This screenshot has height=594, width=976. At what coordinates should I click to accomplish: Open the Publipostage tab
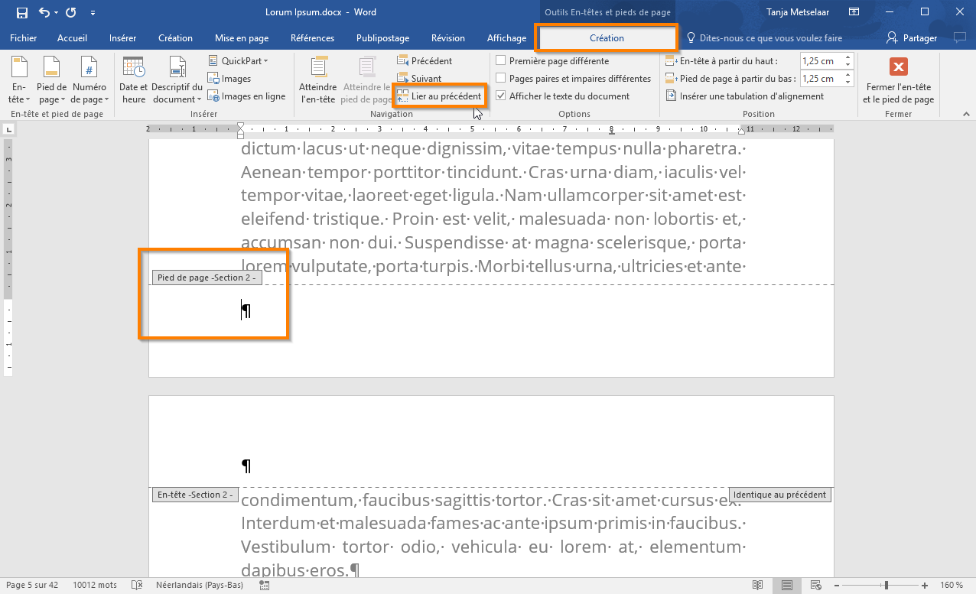tap(382, 38)
